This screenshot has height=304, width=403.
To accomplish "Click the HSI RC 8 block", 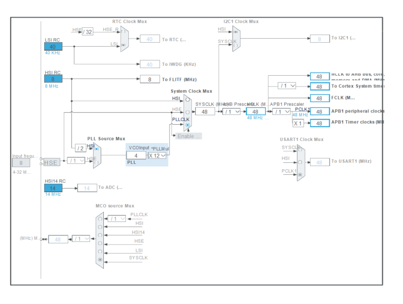I will coord(53,79).
